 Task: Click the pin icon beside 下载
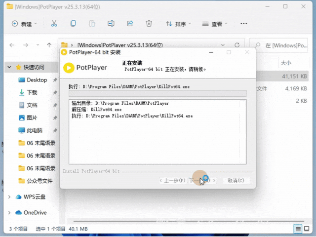(55, 92)
